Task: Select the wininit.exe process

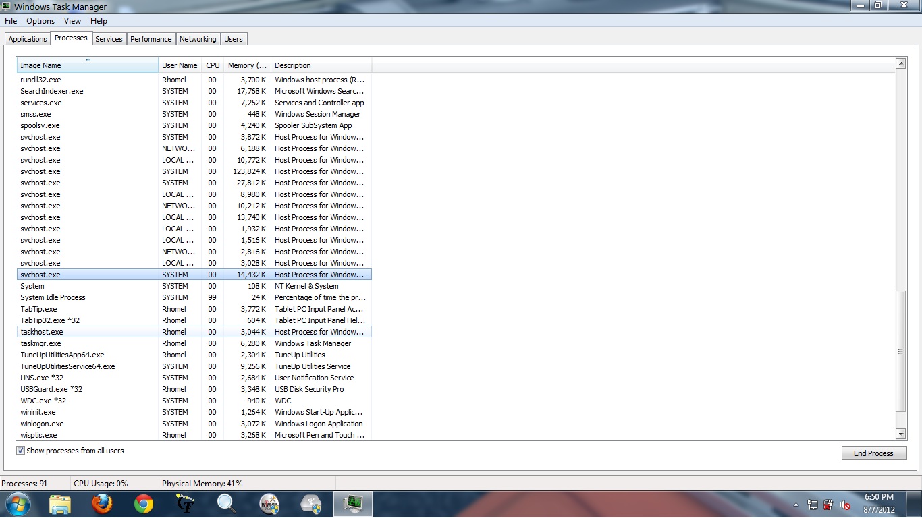Action: (194, 412)
